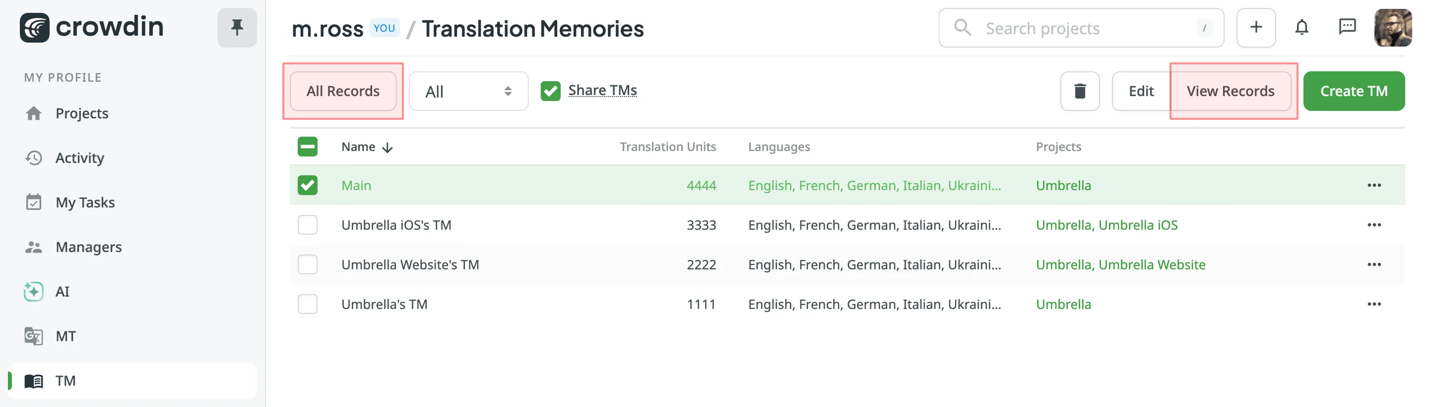Open the All filter dropdown
This screenshot has width=1429, height=407.
(x=468, y=91)
